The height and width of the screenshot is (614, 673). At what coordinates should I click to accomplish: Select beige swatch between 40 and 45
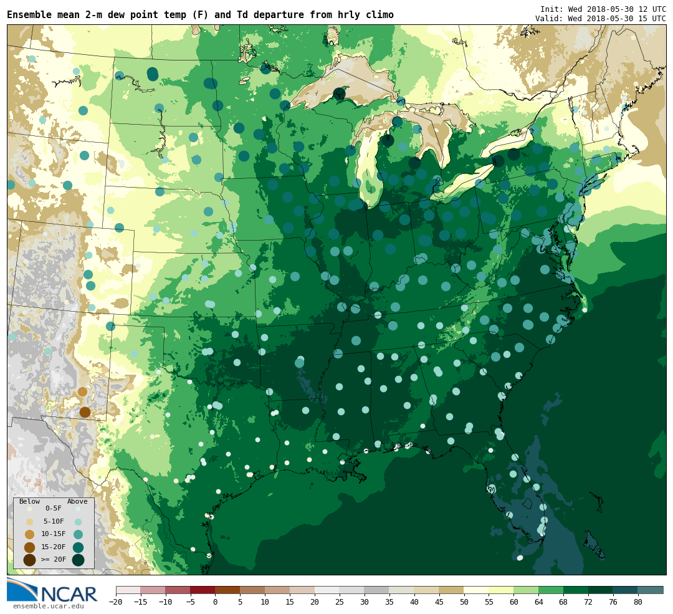427,590
